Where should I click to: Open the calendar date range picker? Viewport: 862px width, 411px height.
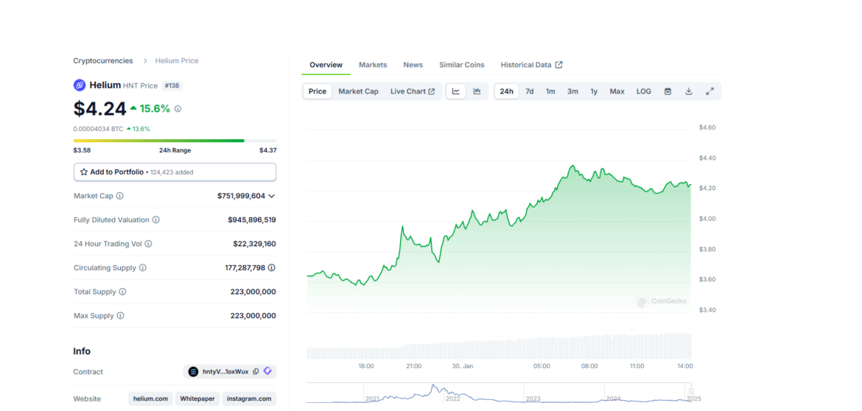click(667, 91)
